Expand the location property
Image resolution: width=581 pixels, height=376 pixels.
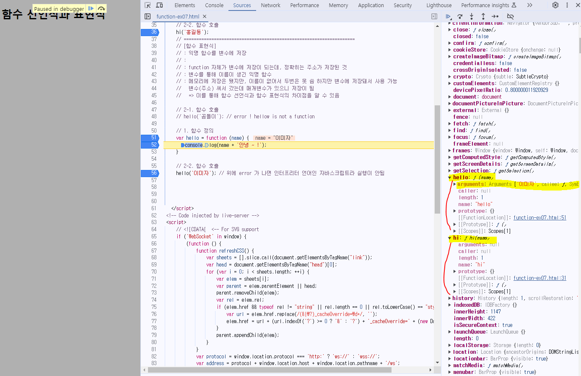[x=450, y=352]
